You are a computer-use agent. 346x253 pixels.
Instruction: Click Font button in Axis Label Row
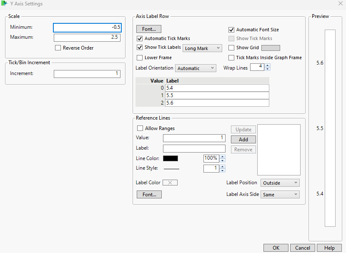pos(148,28)
